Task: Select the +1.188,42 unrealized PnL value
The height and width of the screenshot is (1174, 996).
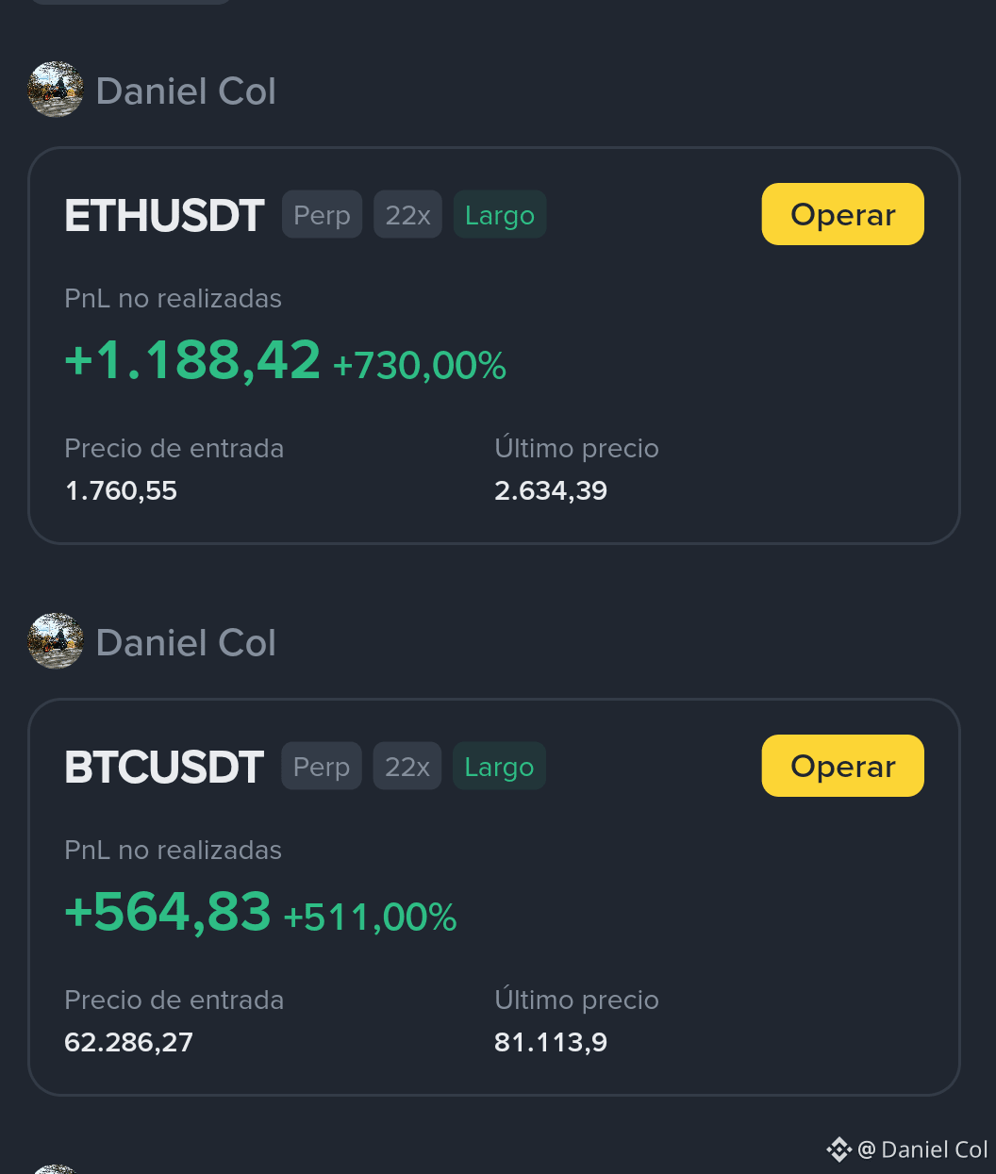Action: [x=192, y=361]
